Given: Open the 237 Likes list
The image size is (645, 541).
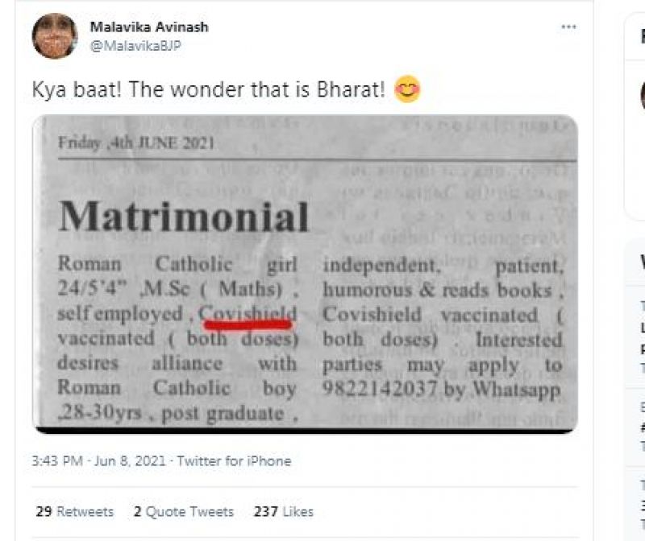Looking at the screenshot, I should tap(283, 511).
